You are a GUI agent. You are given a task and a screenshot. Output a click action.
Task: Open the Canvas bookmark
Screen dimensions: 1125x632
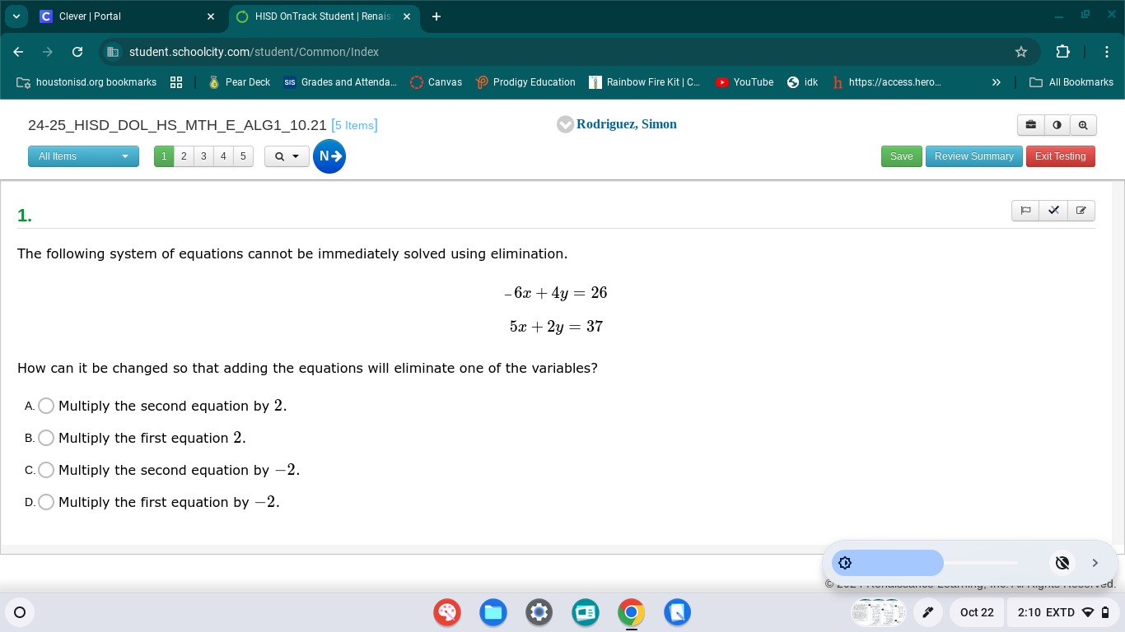(x=436, y=82)
